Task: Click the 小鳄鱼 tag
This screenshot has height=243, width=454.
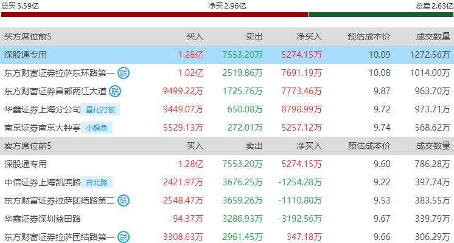Action: [97, 128]
